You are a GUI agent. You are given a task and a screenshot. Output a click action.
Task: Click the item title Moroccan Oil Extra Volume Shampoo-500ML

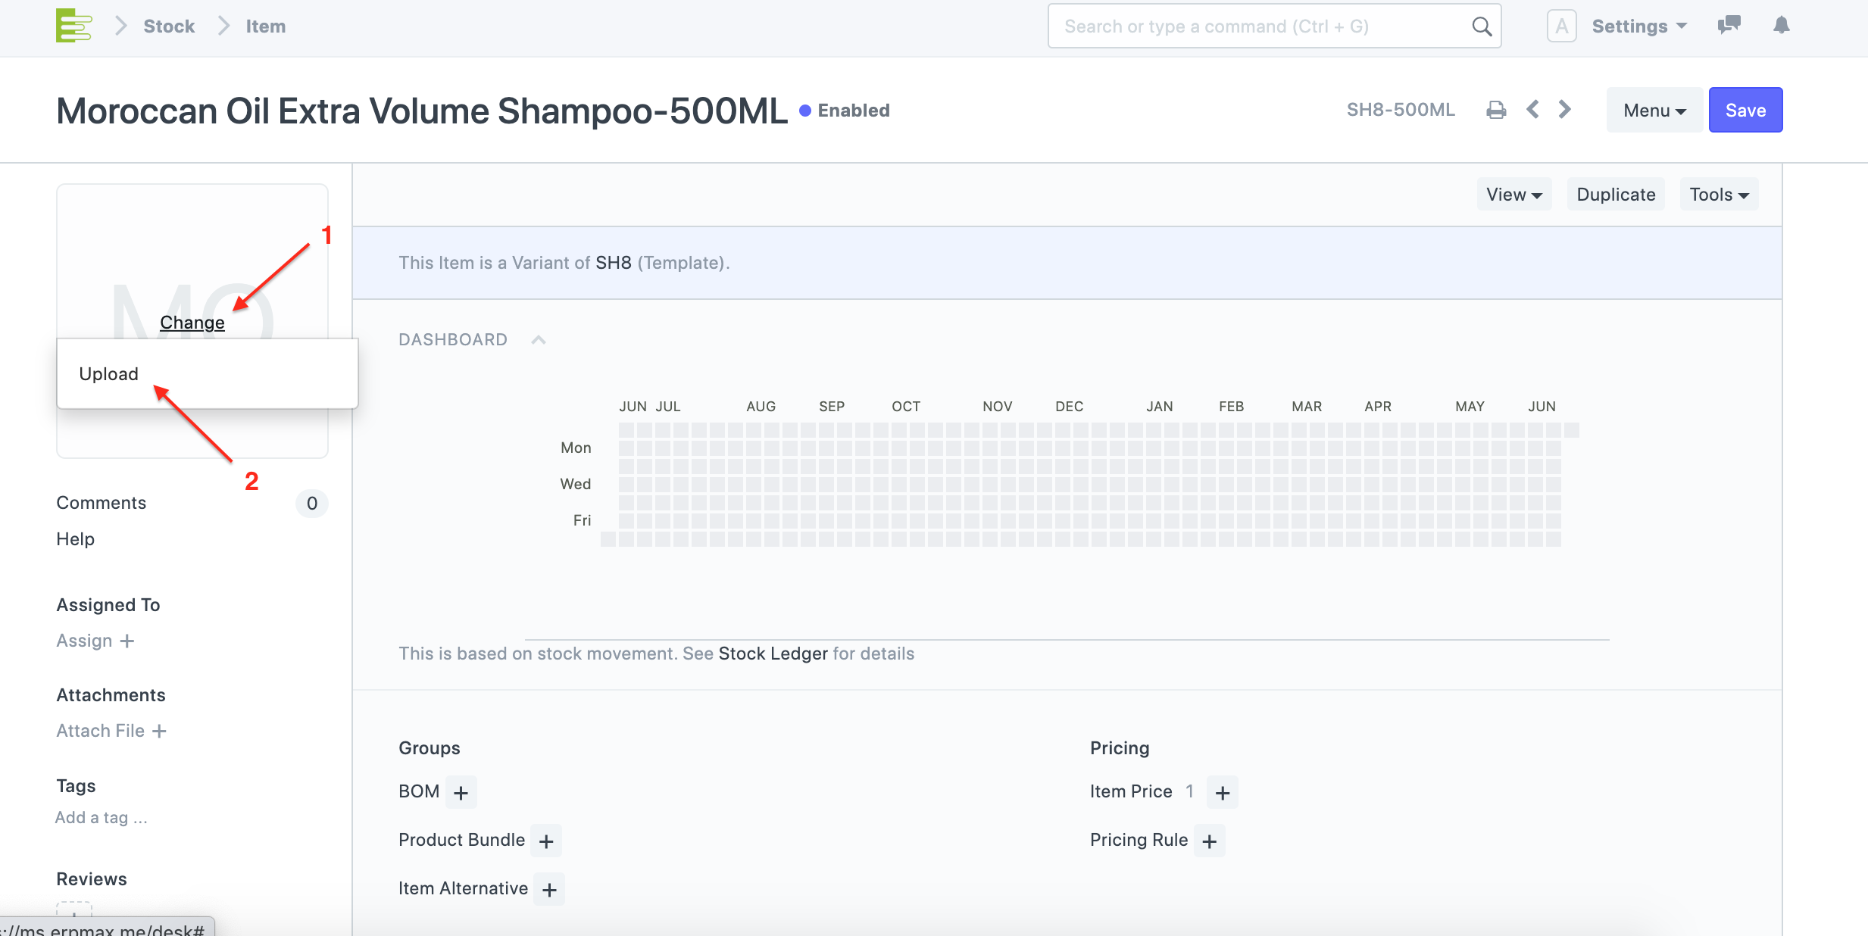pos(422,111)
